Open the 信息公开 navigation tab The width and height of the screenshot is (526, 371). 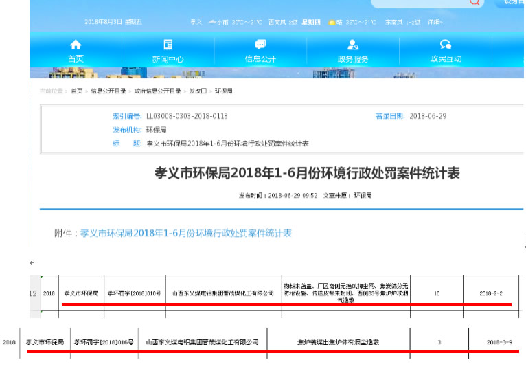pos(260,51)
